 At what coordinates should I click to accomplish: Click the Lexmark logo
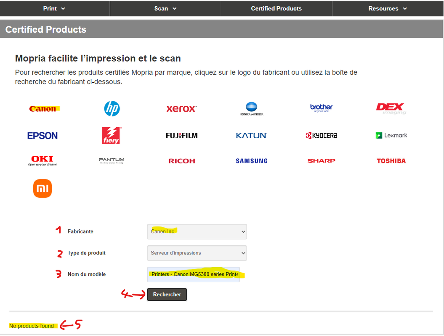coord(391,135)
